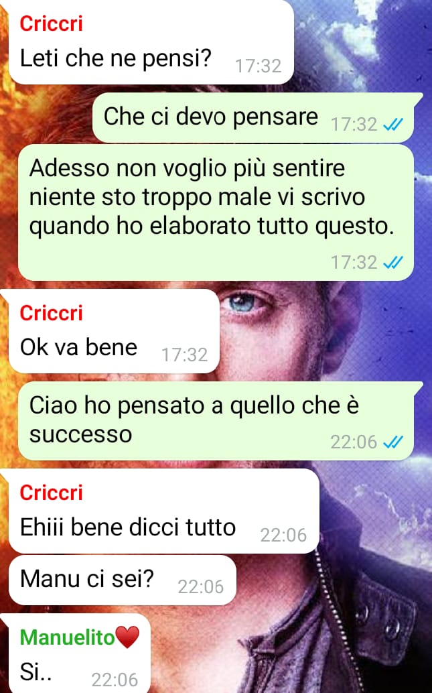Tap the read ticks on the "Ciao ho pensato" message

coord(392,442)
